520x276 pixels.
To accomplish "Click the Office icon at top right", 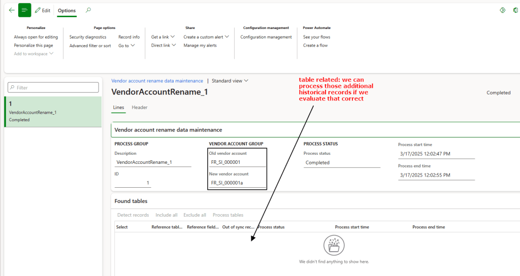I will 515,10.
